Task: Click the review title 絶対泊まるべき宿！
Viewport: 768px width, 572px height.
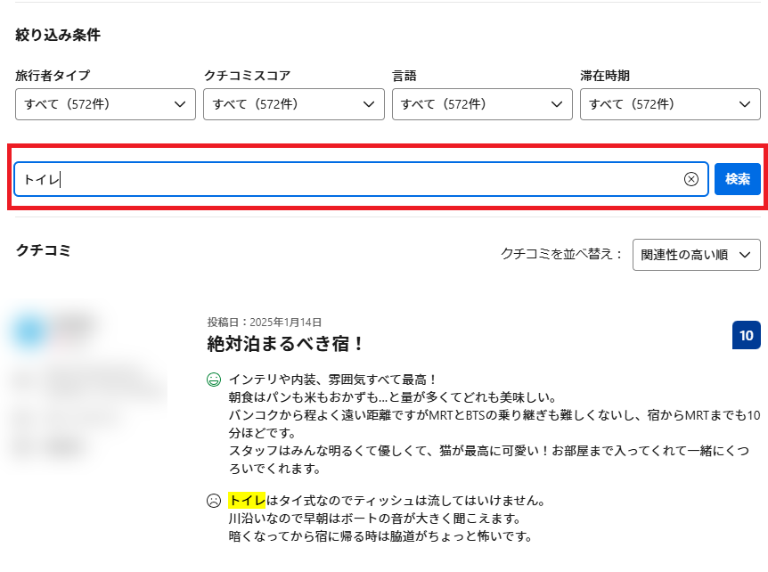Action: click(x=285, y=344)
